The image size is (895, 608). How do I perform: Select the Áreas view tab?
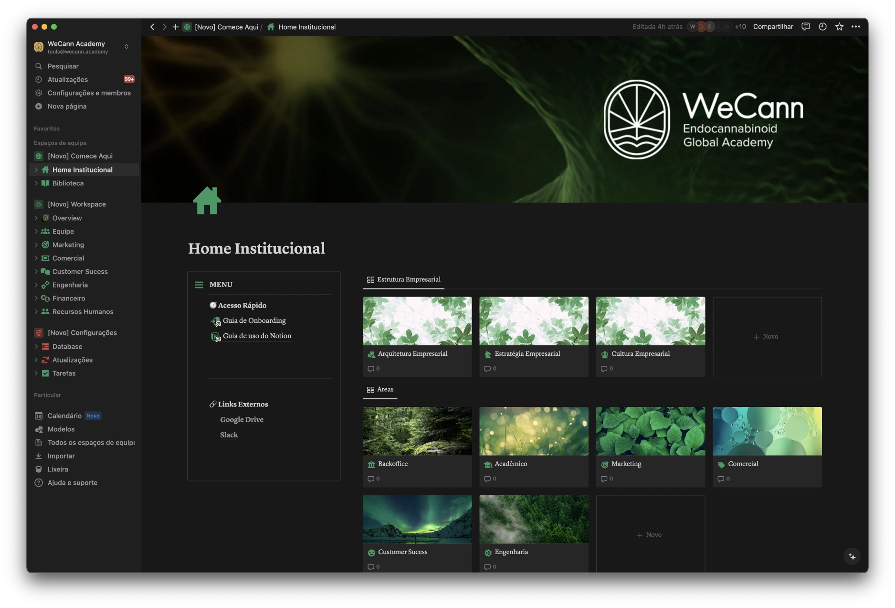click(x=380, y=390)
